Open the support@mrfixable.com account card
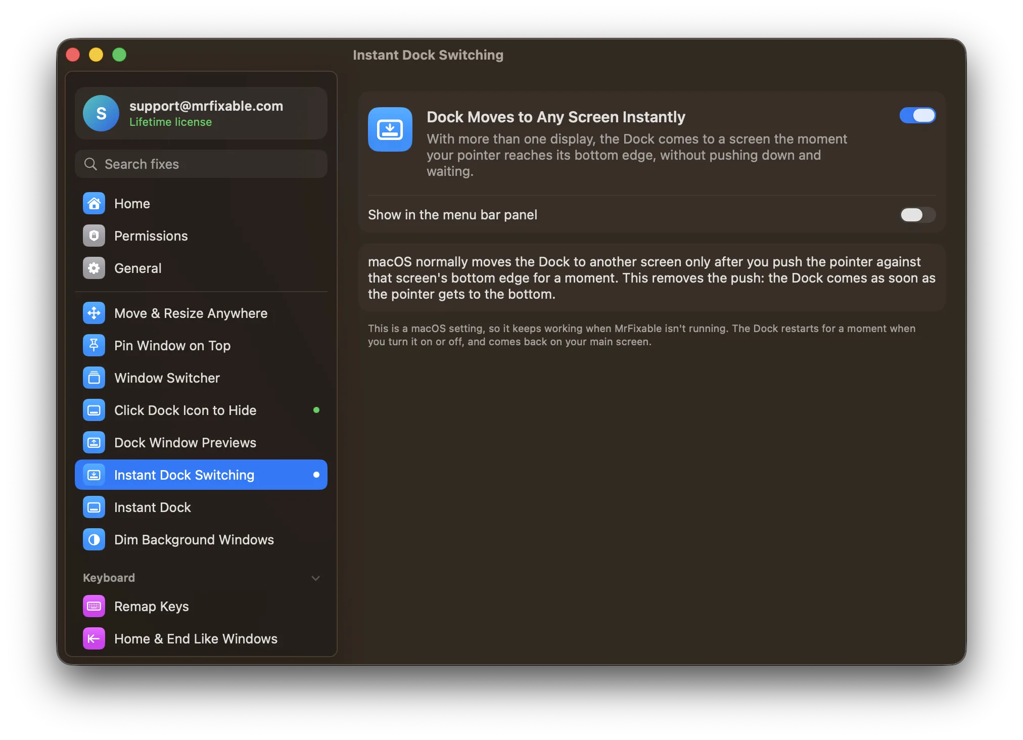Viewport: 1023px width, 740px height. 201,113
